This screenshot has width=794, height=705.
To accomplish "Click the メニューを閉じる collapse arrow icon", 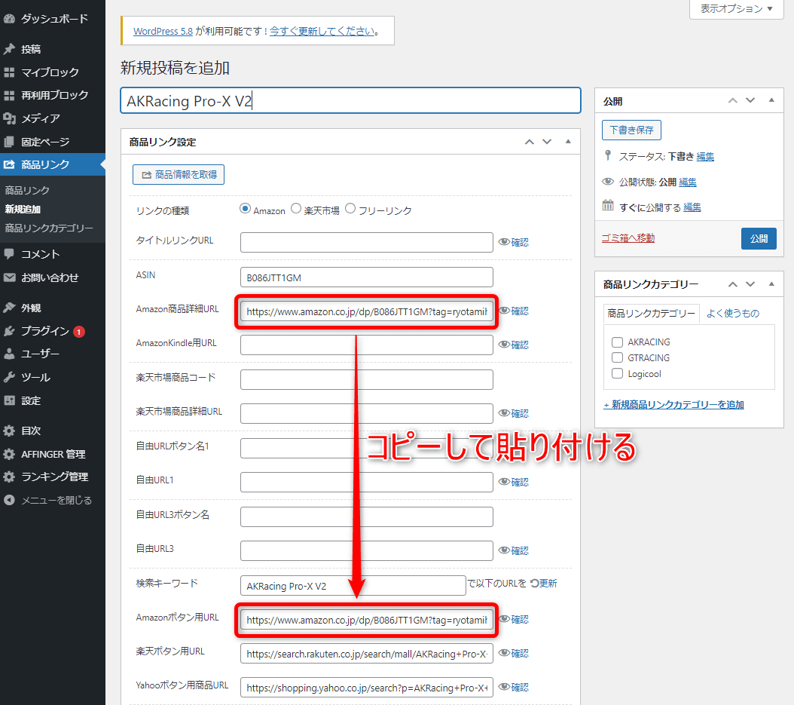I will coord(9,500).
